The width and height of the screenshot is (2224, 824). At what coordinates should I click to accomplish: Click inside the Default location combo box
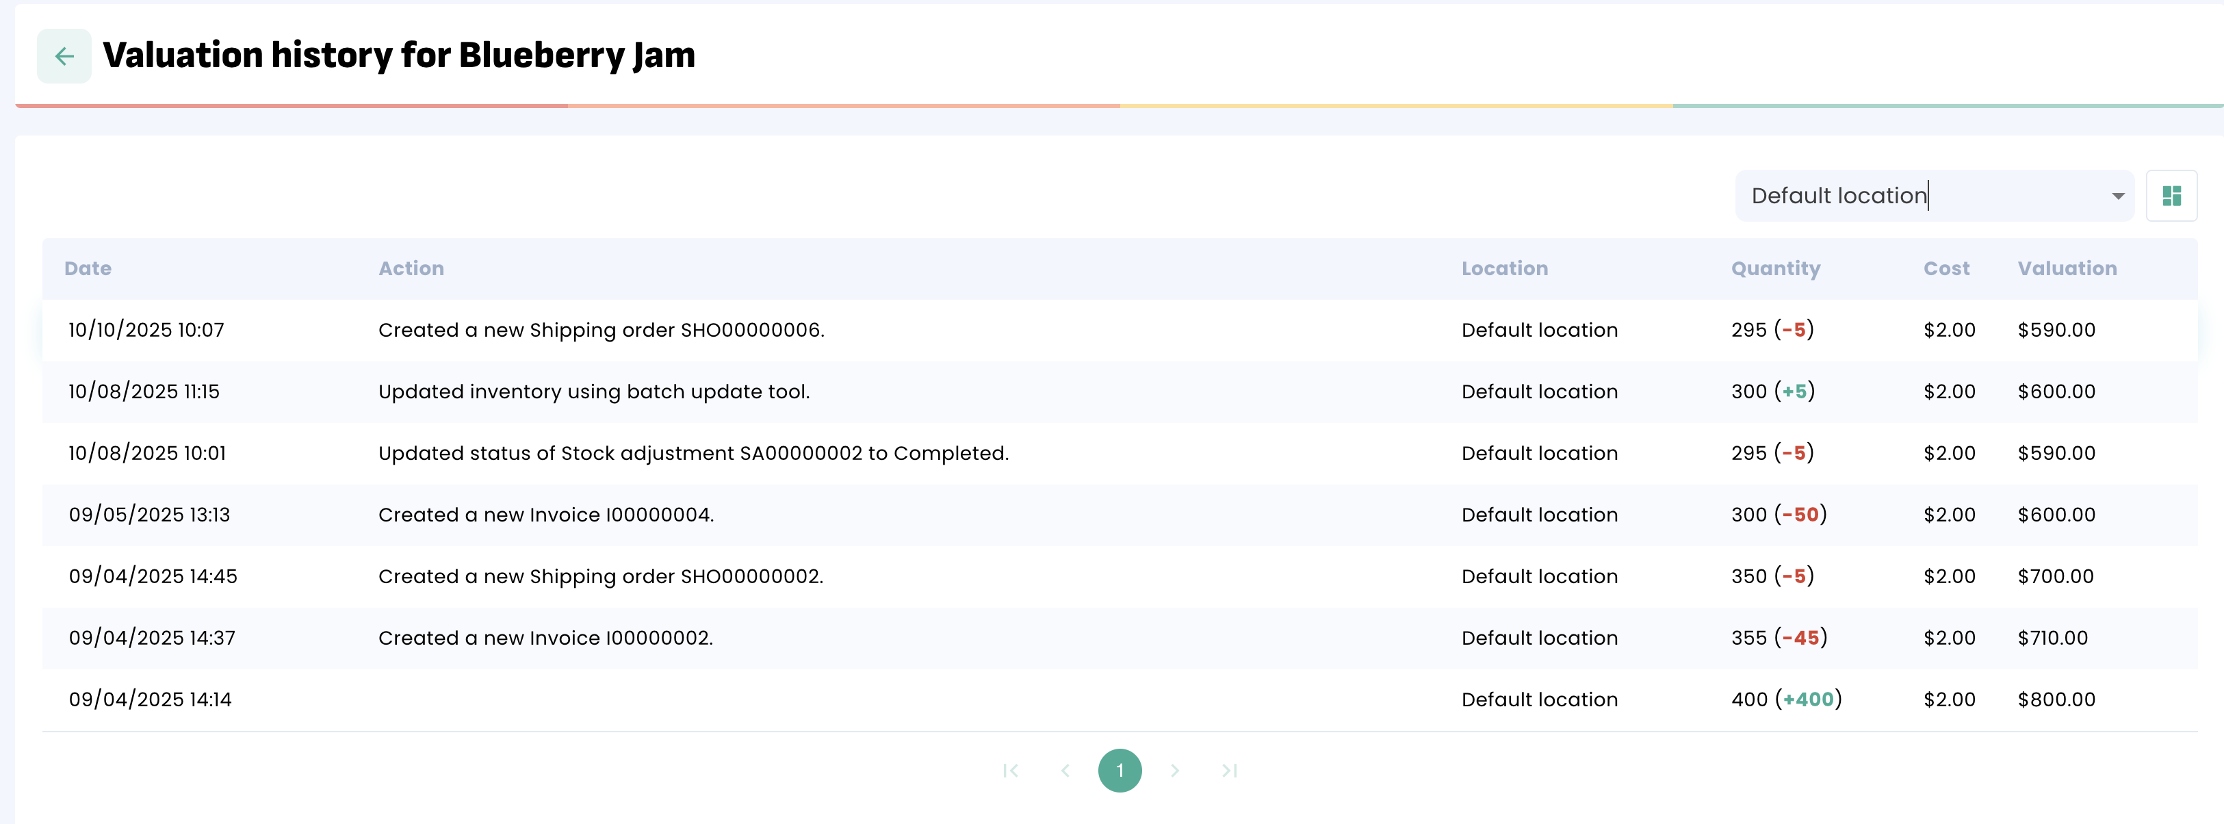point(1900,196)
